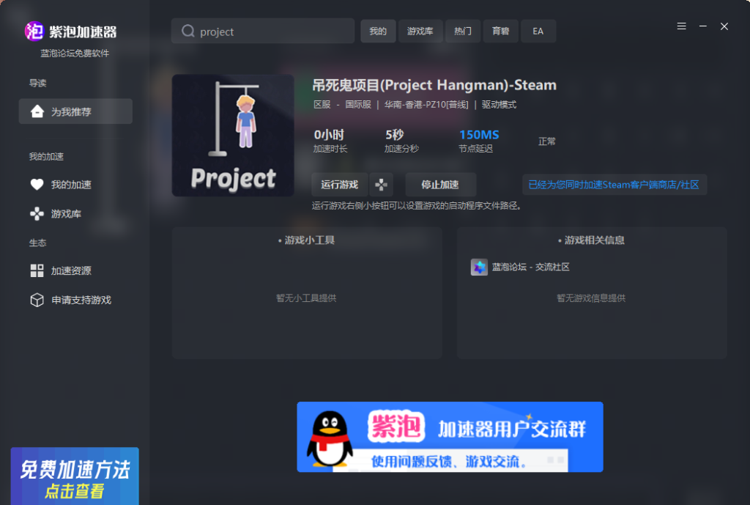Screen dimensions: 750x505
Task: Open the EA tab
Action: pyautogui.click(x=538, y=31)
